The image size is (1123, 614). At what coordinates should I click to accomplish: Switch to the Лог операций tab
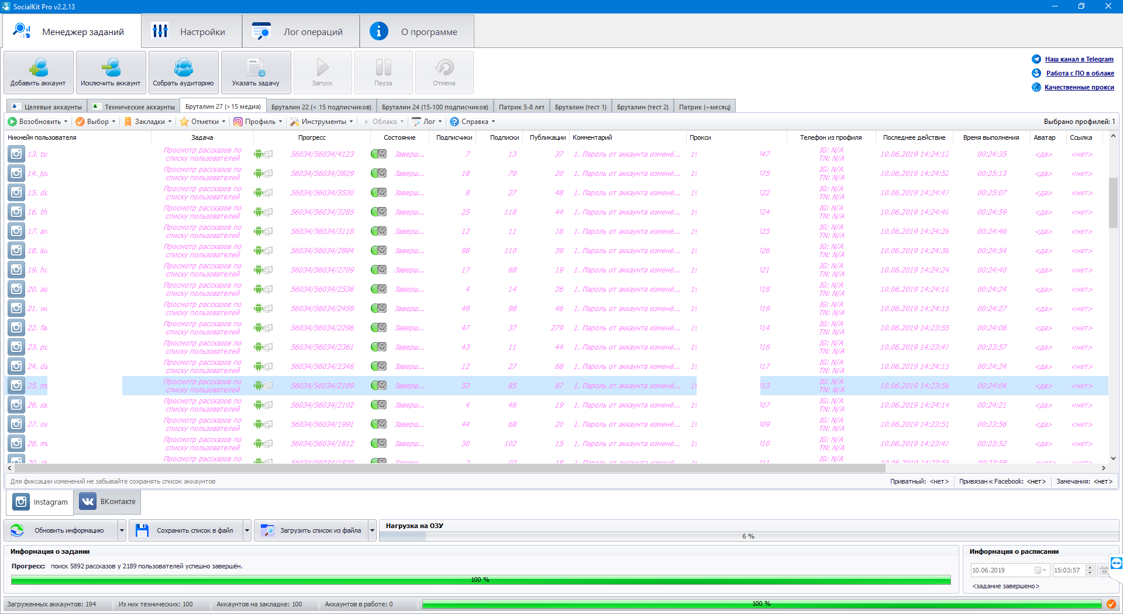[x=301, y=32]
